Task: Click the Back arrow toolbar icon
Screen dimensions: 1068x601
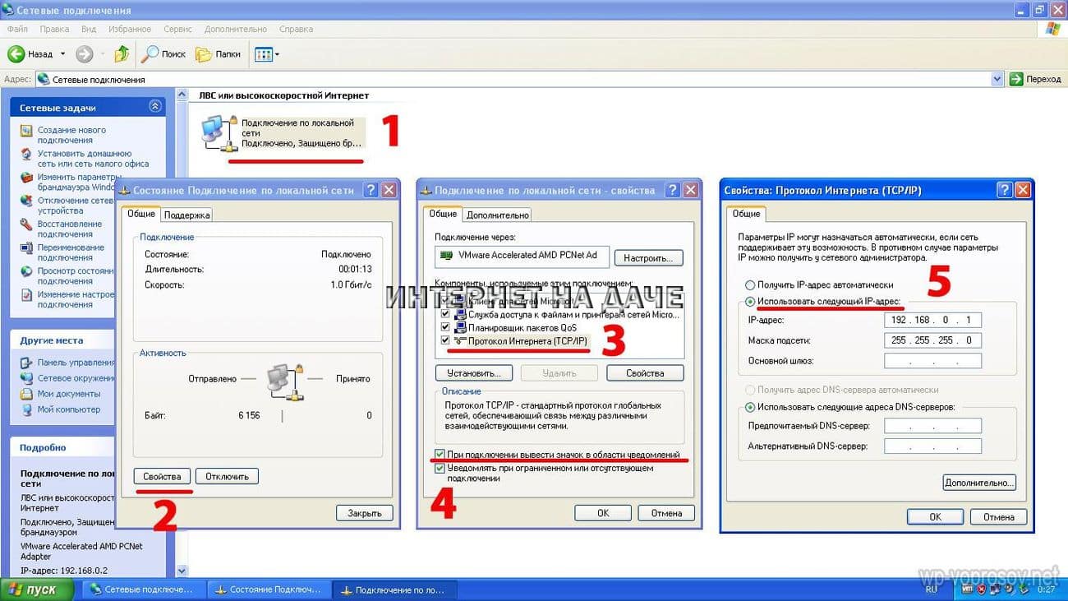Action: point(16,54)
